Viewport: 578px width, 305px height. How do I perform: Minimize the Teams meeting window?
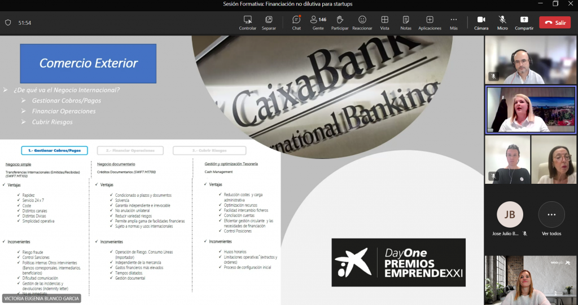point(540,4)
